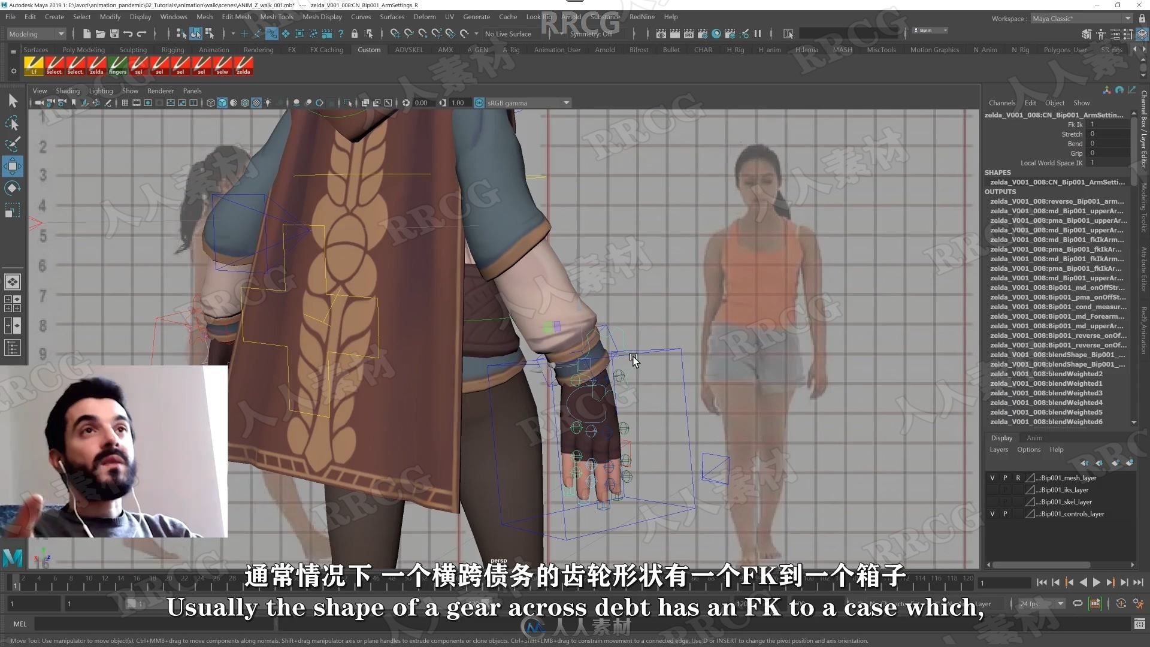The width and height of the screenshot is (1150, 647).
Task: Save the scene with the disk icon
Action: (114, 34)
